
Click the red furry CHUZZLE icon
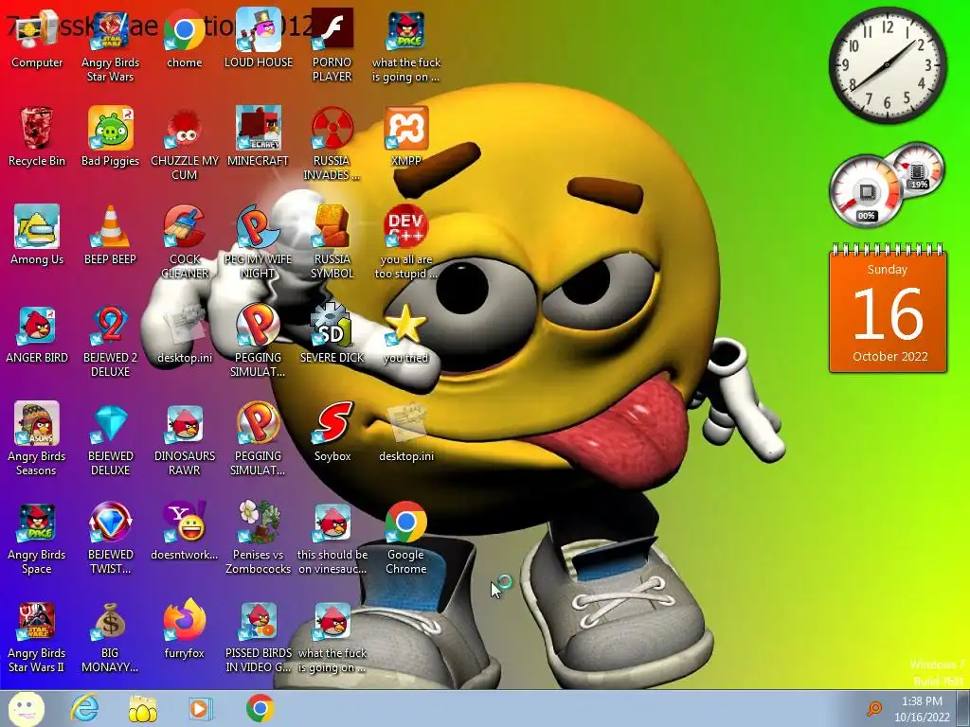coord(185,144)
